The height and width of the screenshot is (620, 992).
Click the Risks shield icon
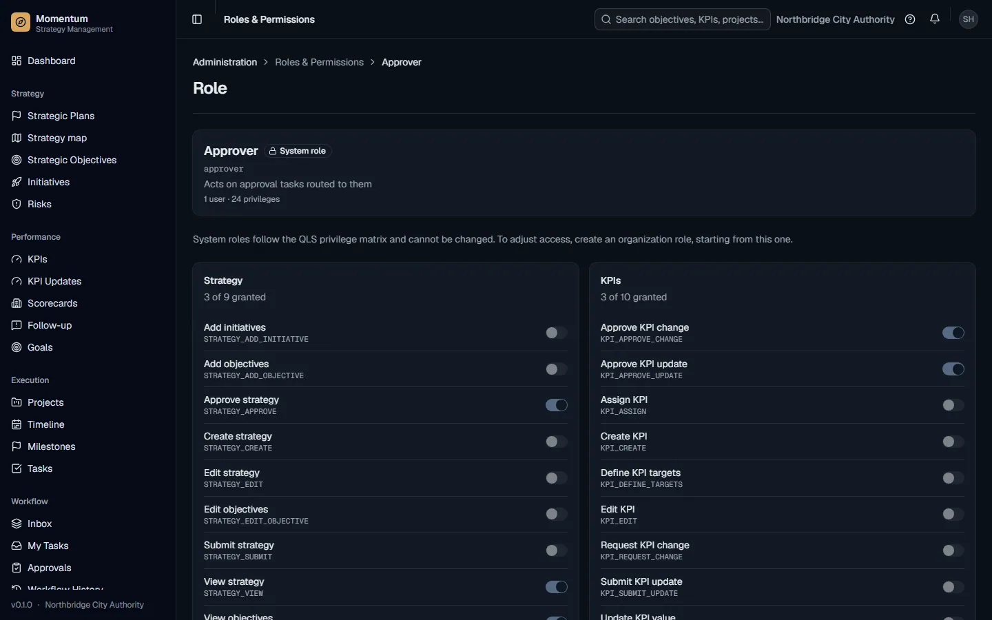coord(17,204)
